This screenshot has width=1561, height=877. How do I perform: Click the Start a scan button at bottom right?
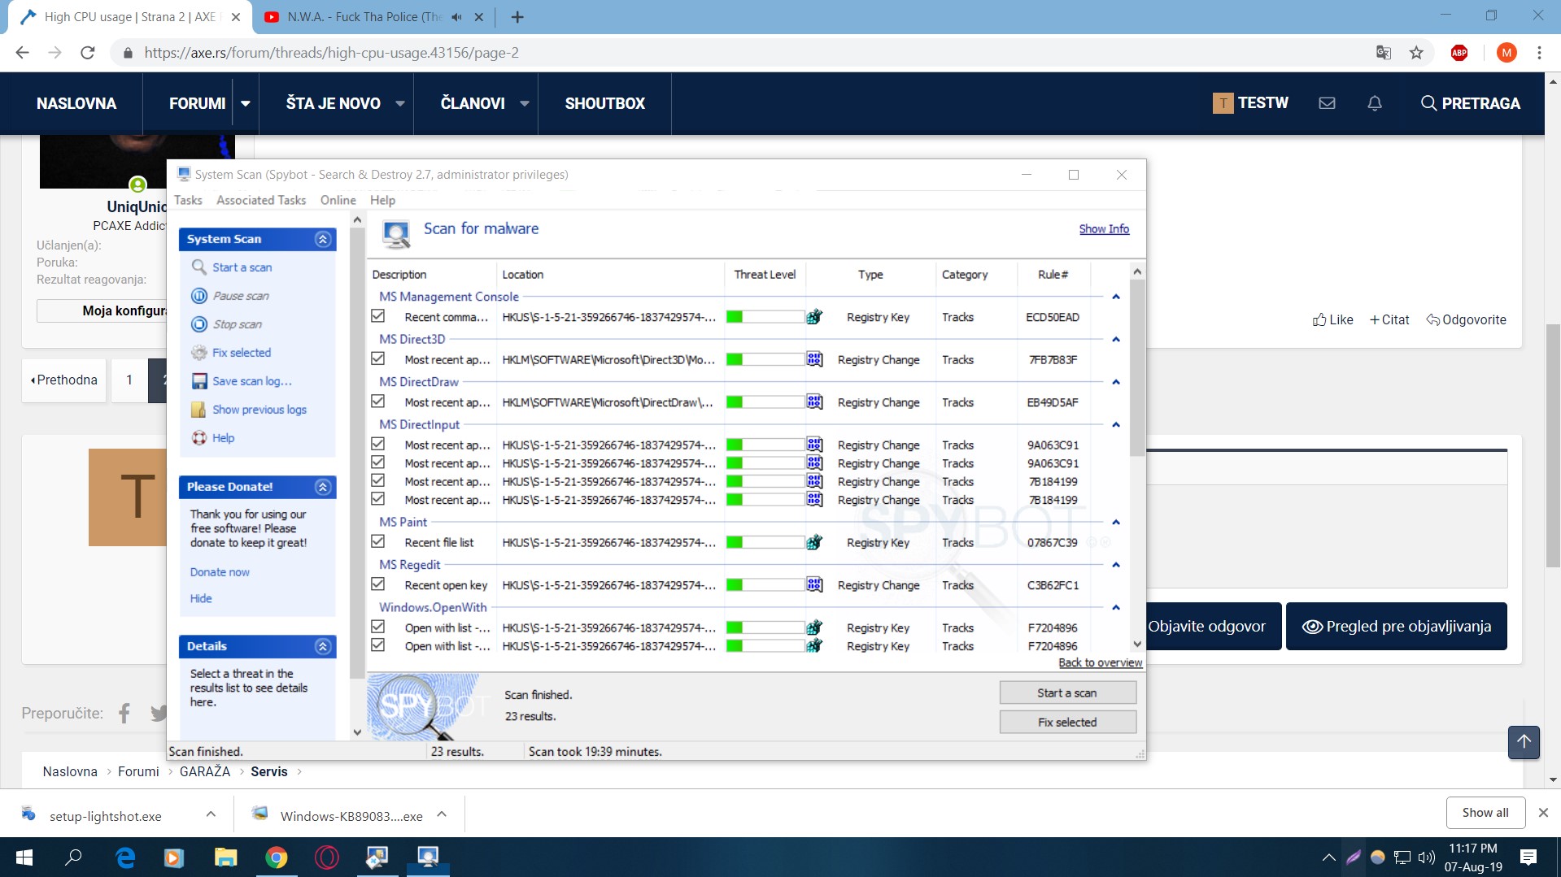tap(1067, 692)
